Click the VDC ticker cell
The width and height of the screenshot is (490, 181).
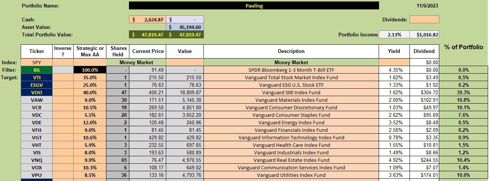click(36, 115)
